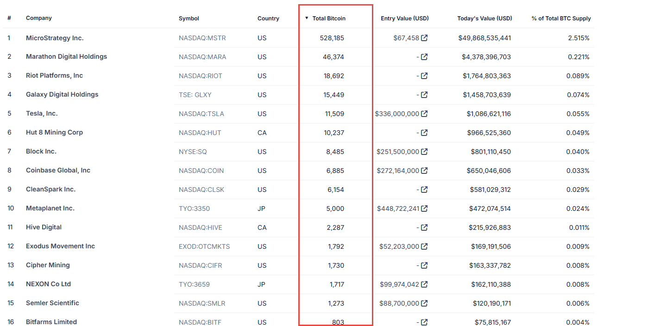Viewport: 647px width, 326px height.
Task: Toggle sort arrow beside Total Bitcoin header
Action: point(307,18)
